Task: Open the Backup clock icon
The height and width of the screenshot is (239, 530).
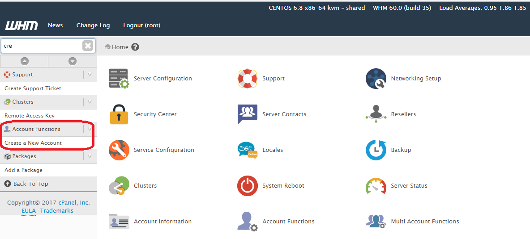Action: point(376,150)
